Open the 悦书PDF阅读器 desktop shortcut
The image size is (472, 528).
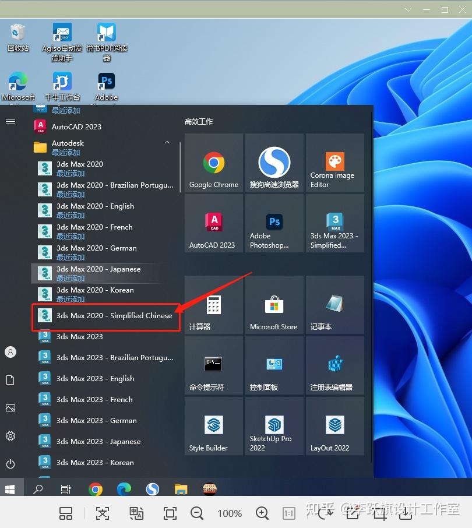click(x=107, y=42)
